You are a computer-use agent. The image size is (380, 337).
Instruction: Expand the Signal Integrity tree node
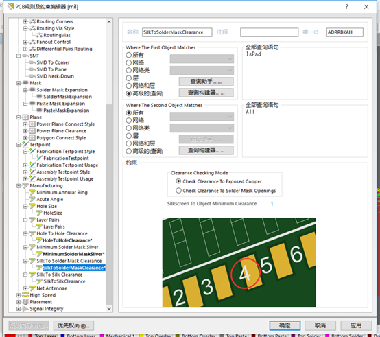point(19,309)
